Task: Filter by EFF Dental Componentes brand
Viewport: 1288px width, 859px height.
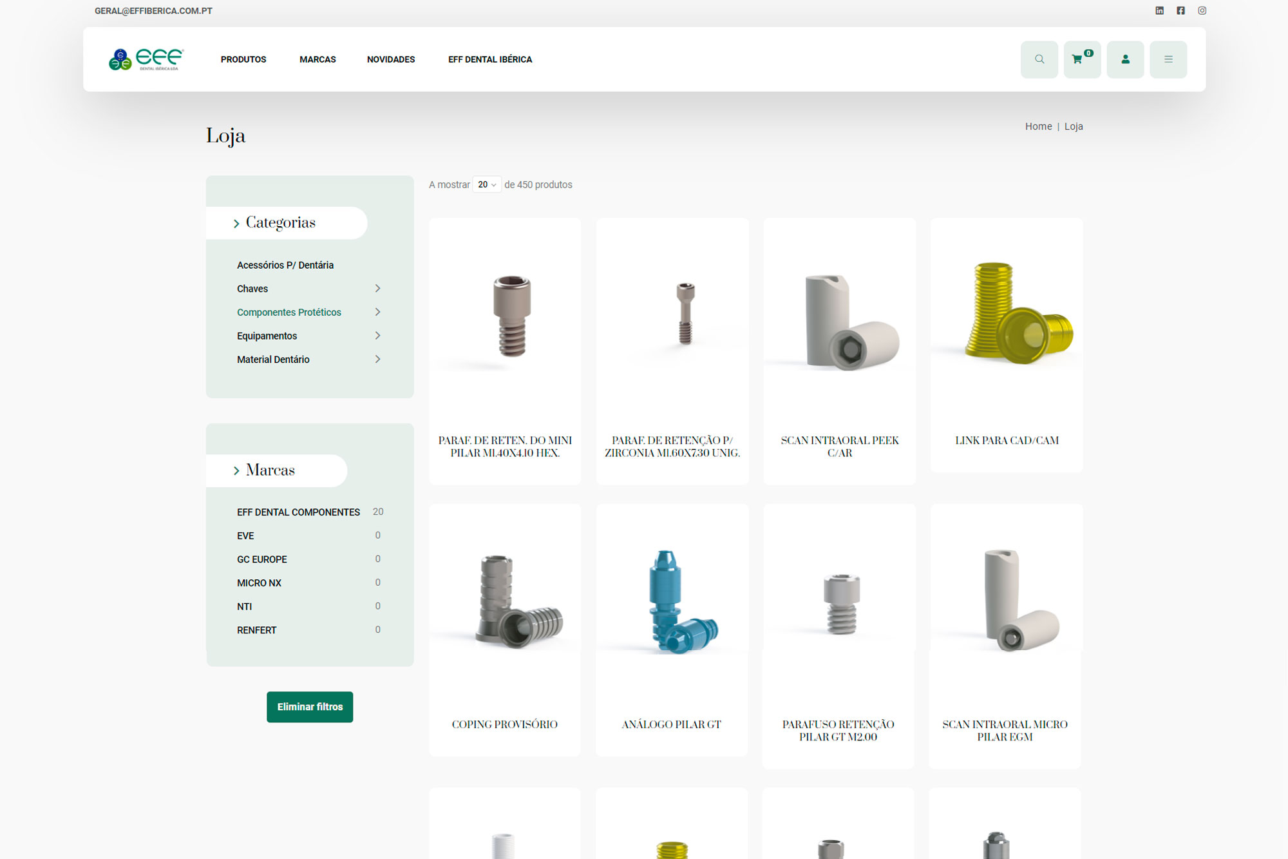Action: (298, 512)
